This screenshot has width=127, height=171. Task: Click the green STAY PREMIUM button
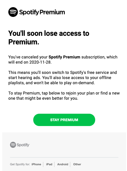coord(64,120)
